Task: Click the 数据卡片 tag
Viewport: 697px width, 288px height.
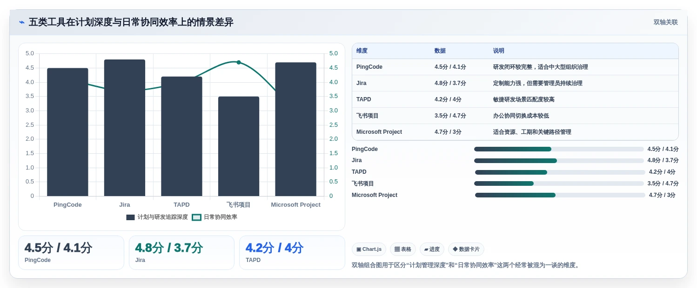Action: (x=466, y=249)
